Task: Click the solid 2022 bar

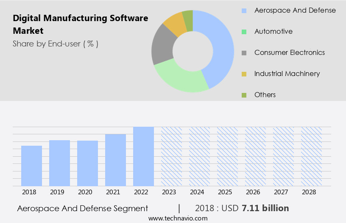Action: tap(143, 156)
